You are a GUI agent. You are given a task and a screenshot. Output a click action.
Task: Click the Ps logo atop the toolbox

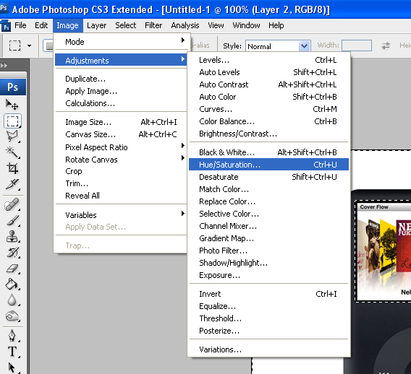coord(13,87)
